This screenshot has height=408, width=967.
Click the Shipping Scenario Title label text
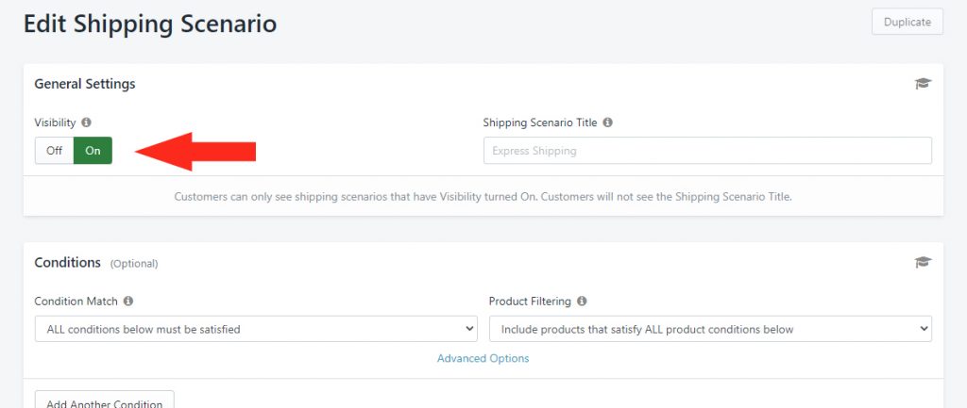click(540, 122)
